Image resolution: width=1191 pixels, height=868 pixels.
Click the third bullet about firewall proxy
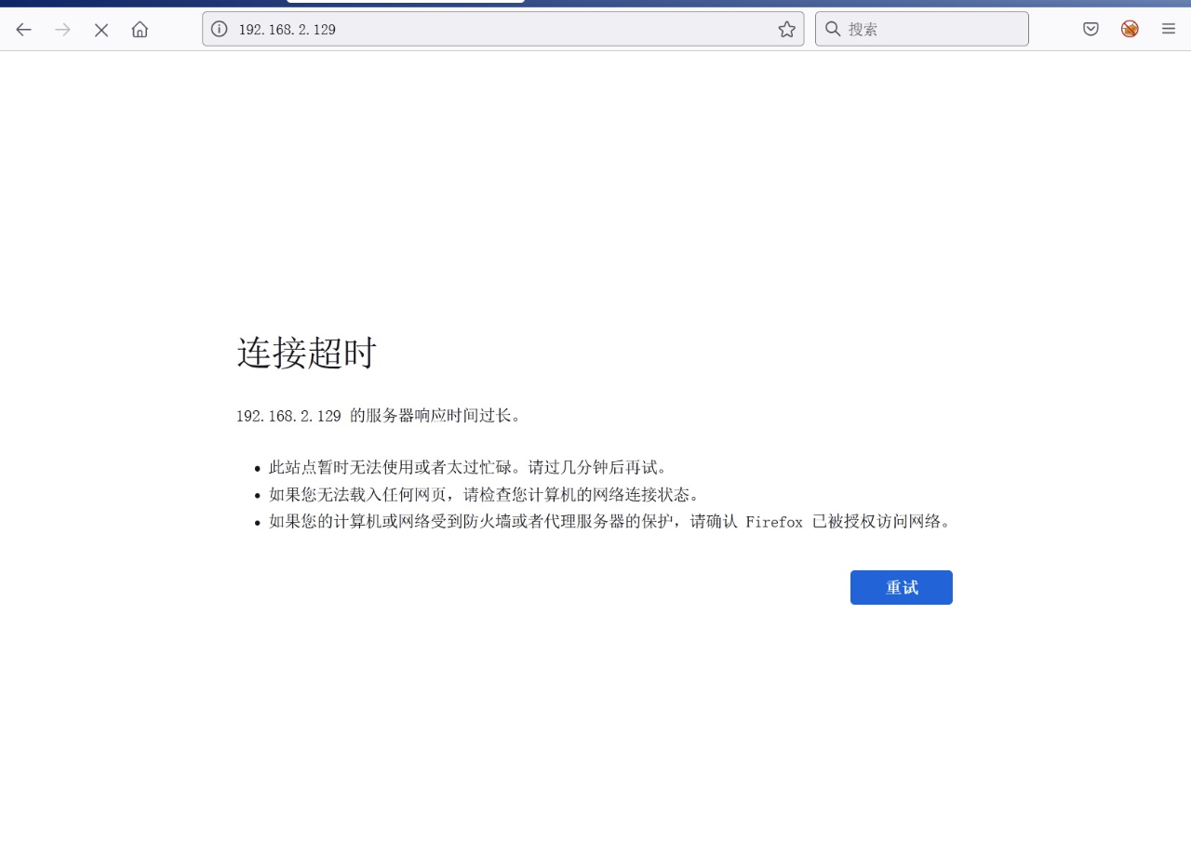pos(609,521)
